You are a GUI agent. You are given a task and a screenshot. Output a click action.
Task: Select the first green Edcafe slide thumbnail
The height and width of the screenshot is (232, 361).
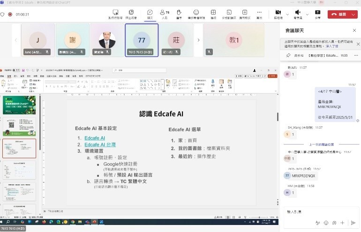tap(19, 105)
